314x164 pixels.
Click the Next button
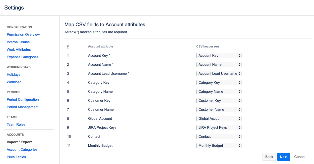pos(284,157)
